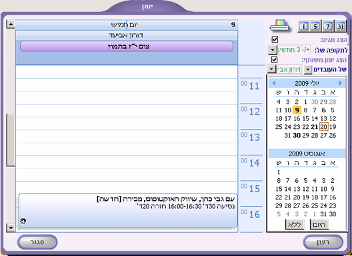Click the סגור close button

(37, 242)
